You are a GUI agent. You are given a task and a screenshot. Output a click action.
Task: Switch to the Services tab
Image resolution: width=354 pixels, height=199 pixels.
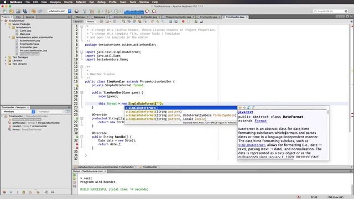(29, 17)
